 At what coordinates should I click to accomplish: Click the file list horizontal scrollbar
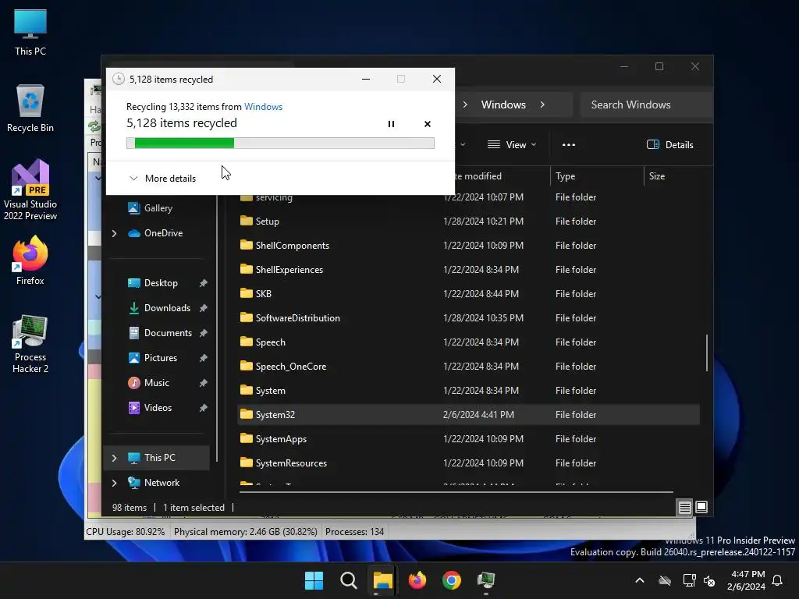[456, 492]
